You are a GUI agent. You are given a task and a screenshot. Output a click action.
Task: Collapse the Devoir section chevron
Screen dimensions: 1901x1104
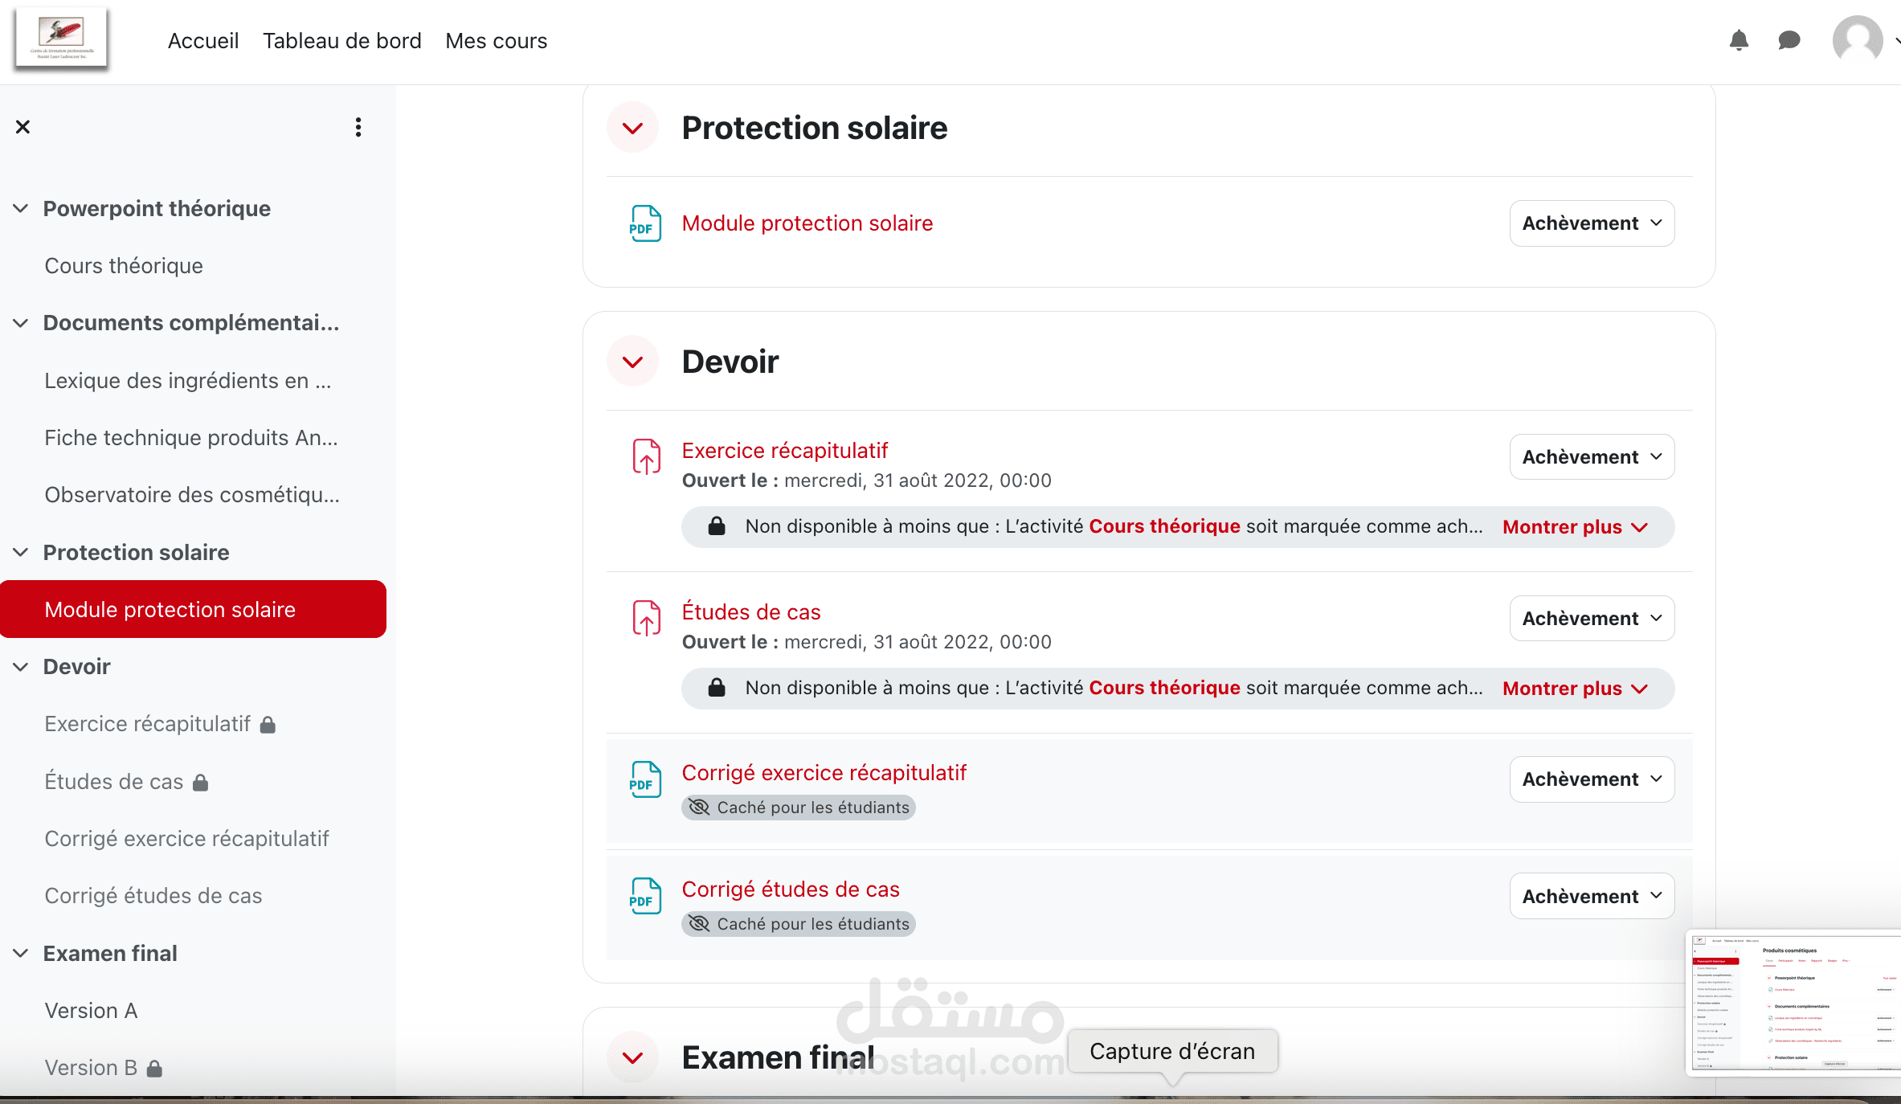click(x=633, y=362)
